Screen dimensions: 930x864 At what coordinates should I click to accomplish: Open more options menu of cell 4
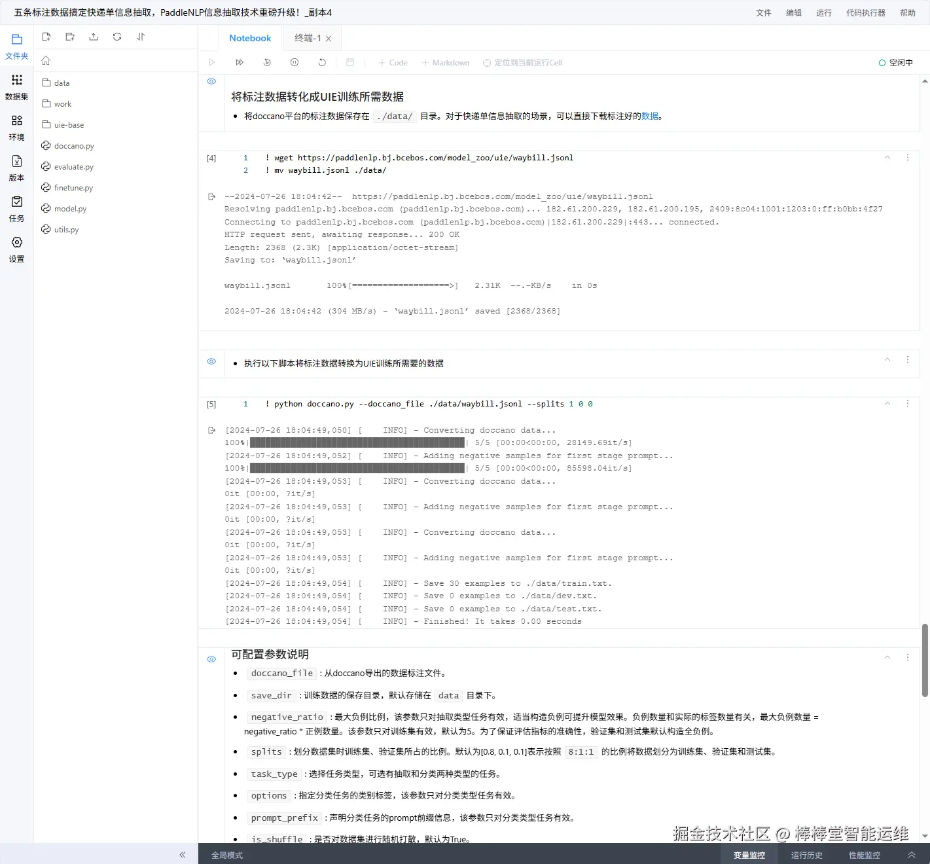[908, 157]
